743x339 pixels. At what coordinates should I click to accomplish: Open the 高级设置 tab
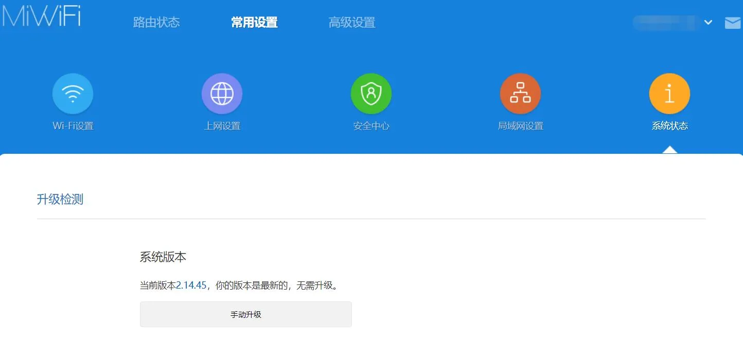[x=352, y=23]
